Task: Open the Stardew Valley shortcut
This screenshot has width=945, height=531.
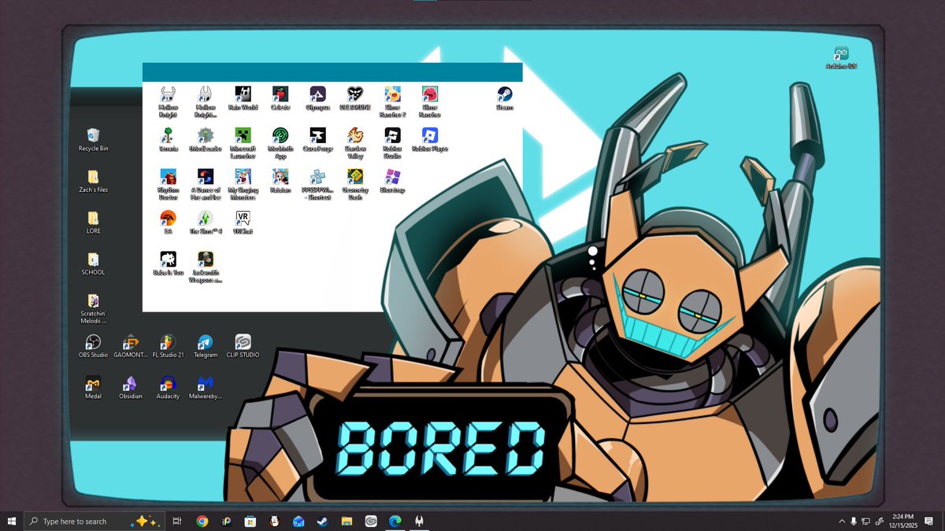Action: 355,142
